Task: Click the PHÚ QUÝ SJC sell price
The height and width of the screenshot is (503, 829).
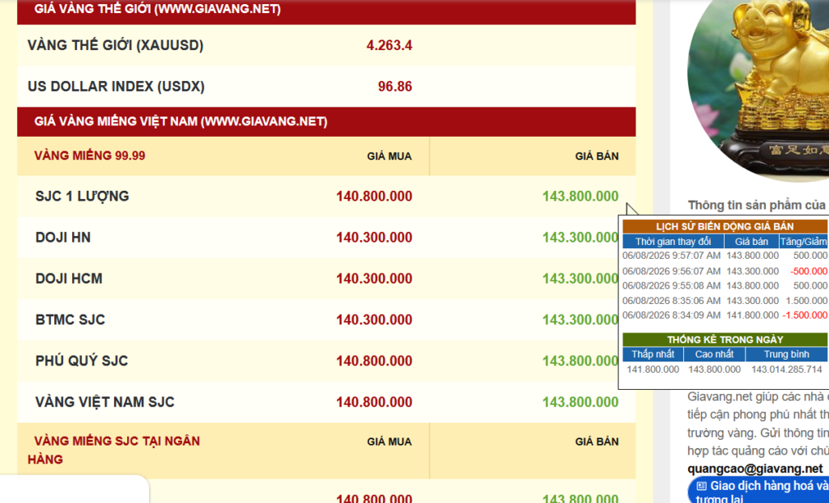Action: (580, 361)
